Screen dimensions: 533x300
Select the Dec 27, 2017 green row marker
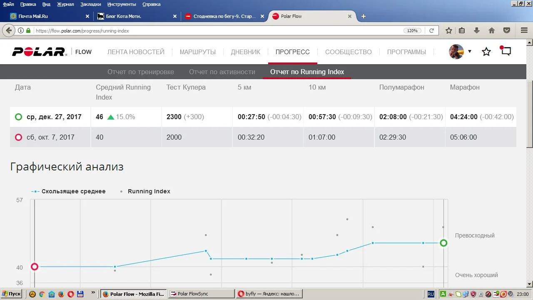[18, 117]
